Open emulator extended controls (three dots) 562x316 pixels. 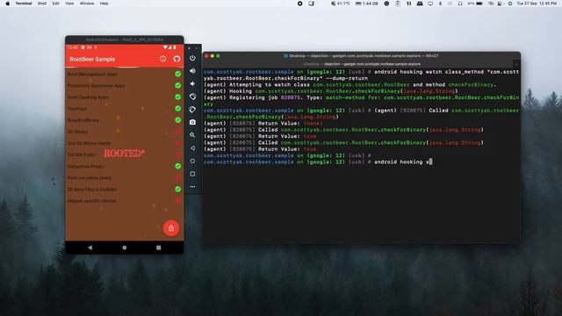tap(192, 187)
